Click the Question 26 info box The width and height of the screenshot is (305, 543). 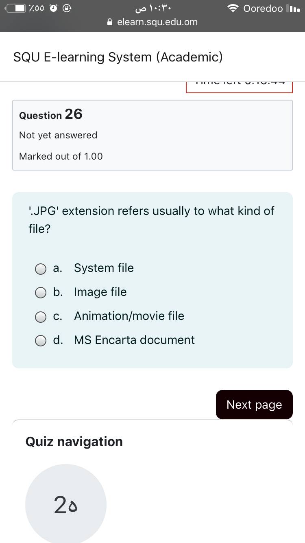pos(152,135)
